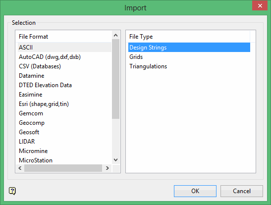
Task: Select LIDAR file format
Action: (64, 142)
